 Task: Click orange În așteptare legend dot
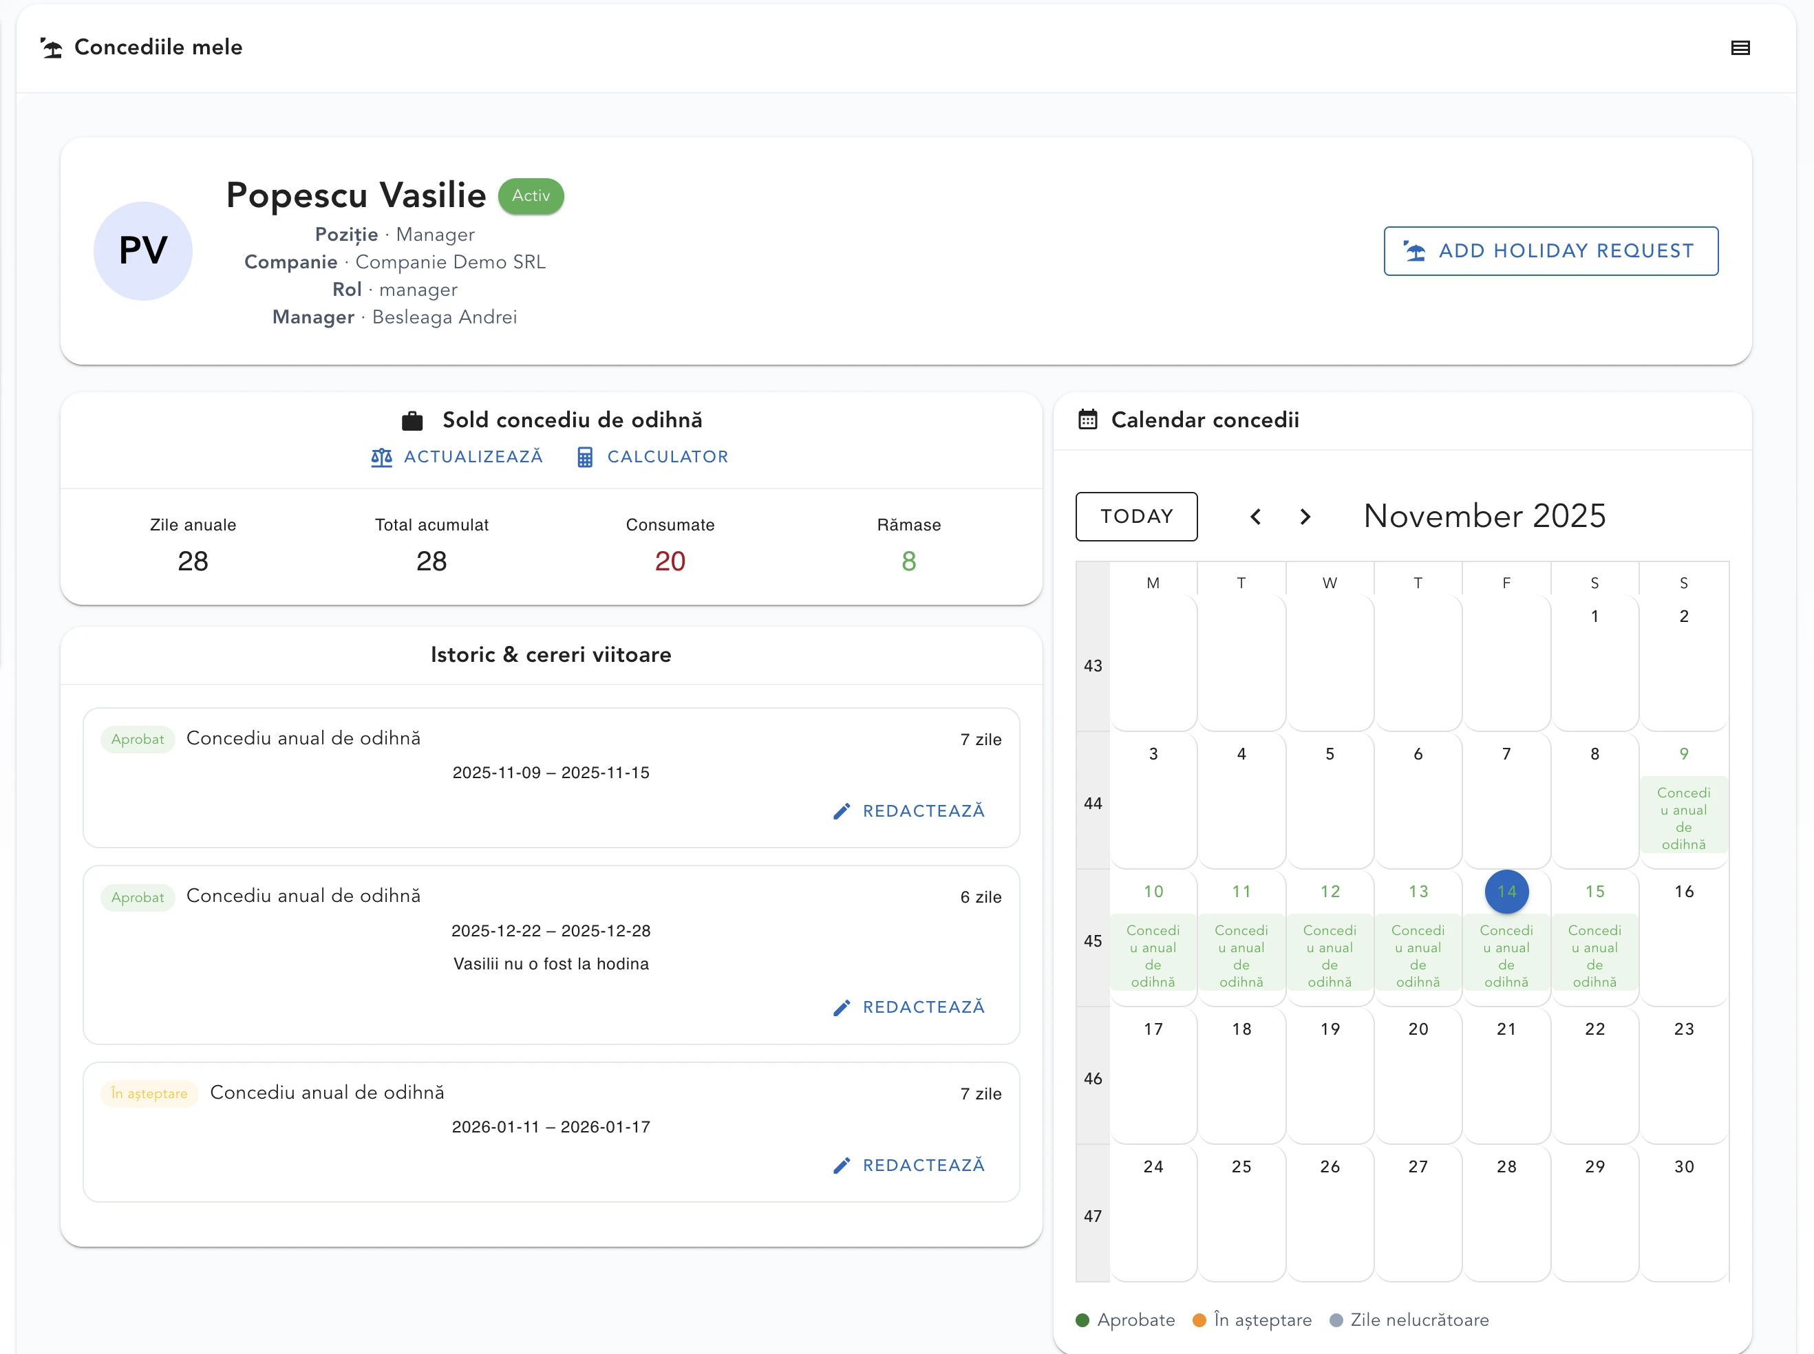coord(1199,1320)
